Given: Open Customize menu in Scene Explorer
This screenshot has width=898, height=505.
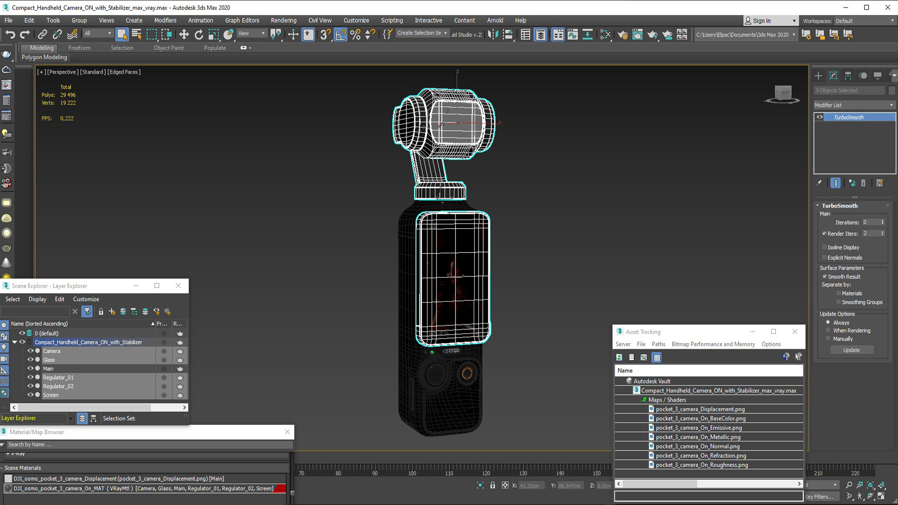Looking at the screenshot, I should pos(86,299).
